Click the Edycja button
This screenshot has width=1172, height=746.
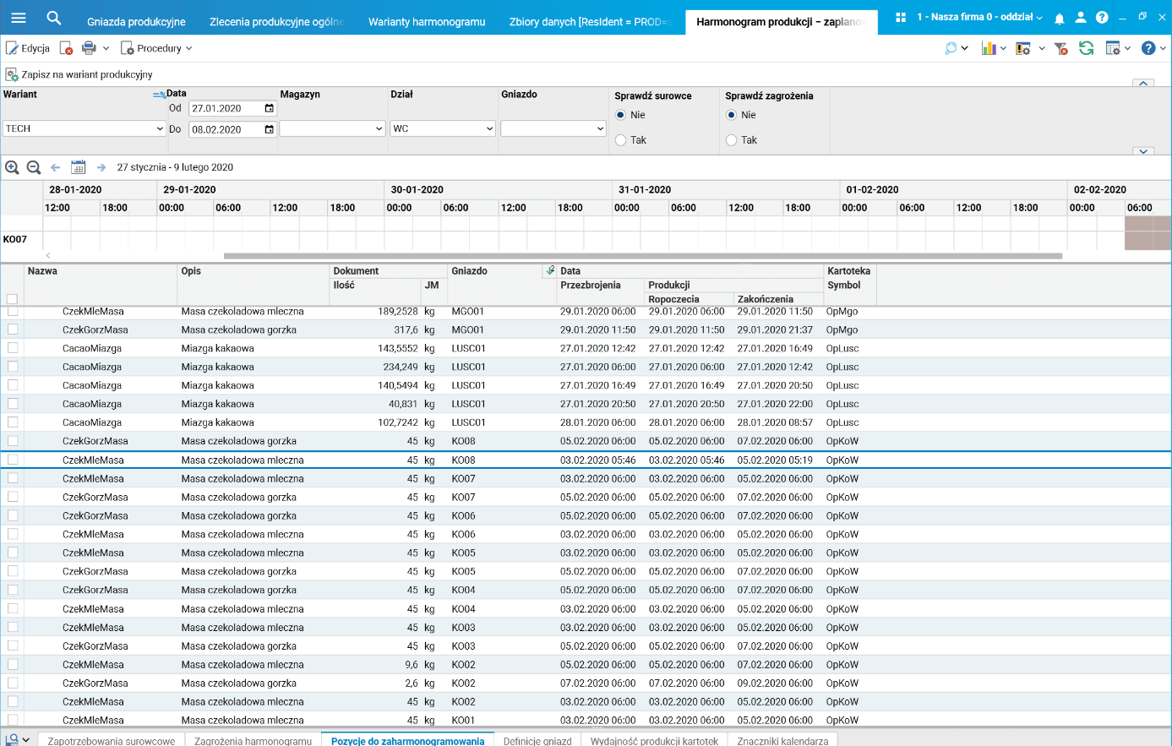coord(28,48)
